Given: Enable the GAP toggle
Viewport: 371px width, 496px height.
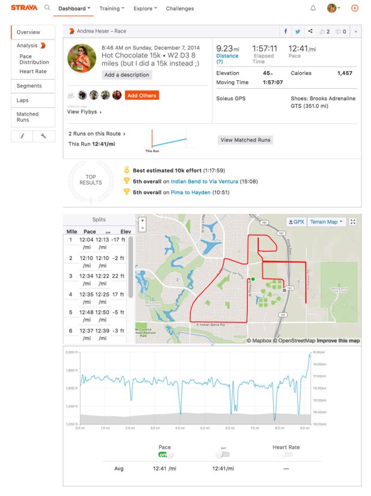Looking at the screenshot, I should click(x=223, y=455).
